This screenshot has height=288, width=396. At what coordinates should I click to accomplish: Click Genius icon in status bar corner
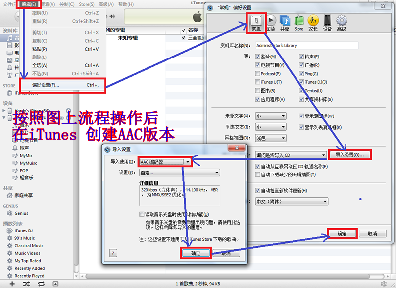(383, 284)
